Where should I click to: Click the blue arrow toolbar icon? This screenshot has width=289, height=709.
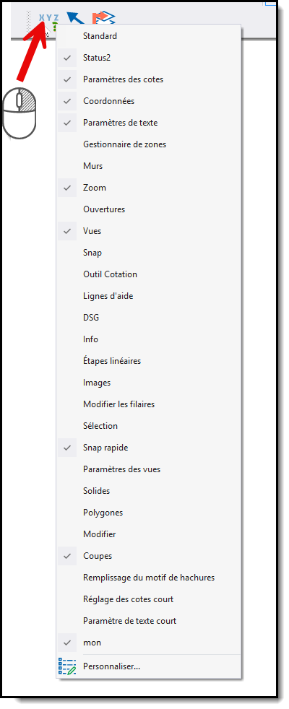[75, 17]
